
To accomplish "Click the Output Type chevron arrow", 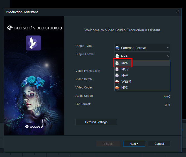I will coord(168,48).
